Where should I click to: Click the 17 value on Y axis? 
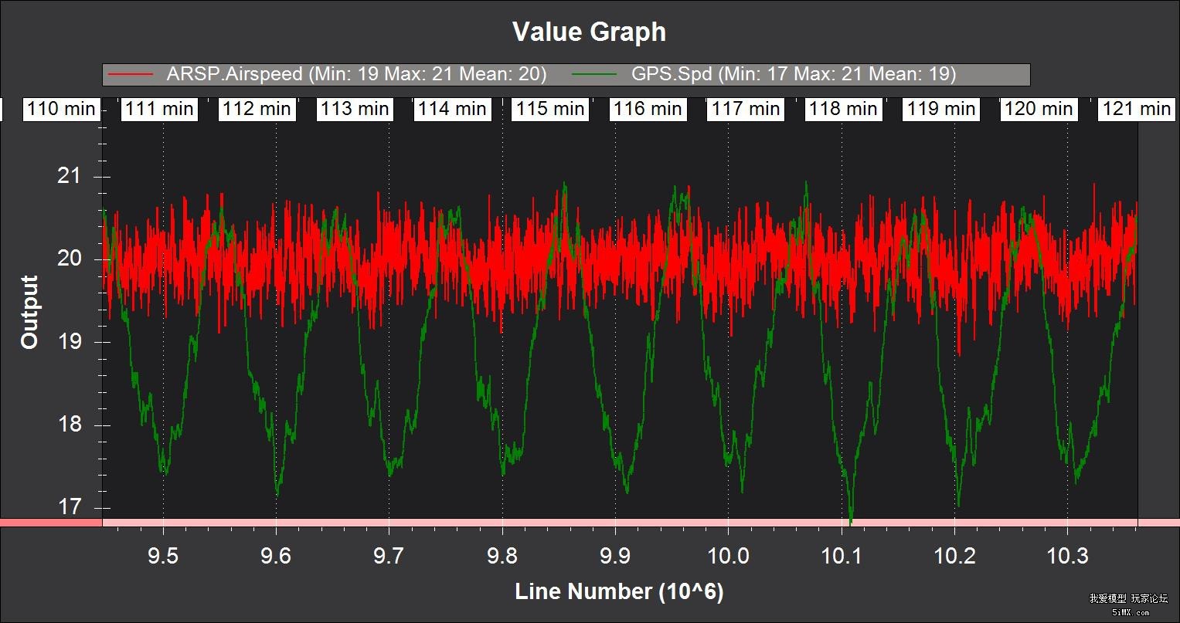click(x=70, y=508)
